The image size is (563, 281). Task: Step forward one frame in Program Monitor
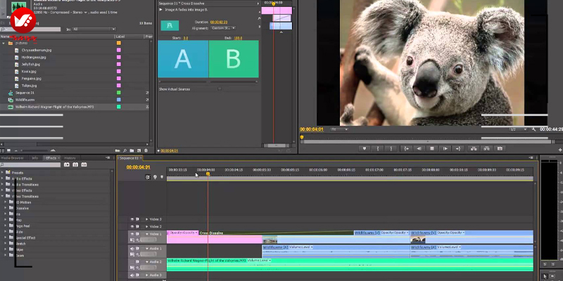click(445, 148)
